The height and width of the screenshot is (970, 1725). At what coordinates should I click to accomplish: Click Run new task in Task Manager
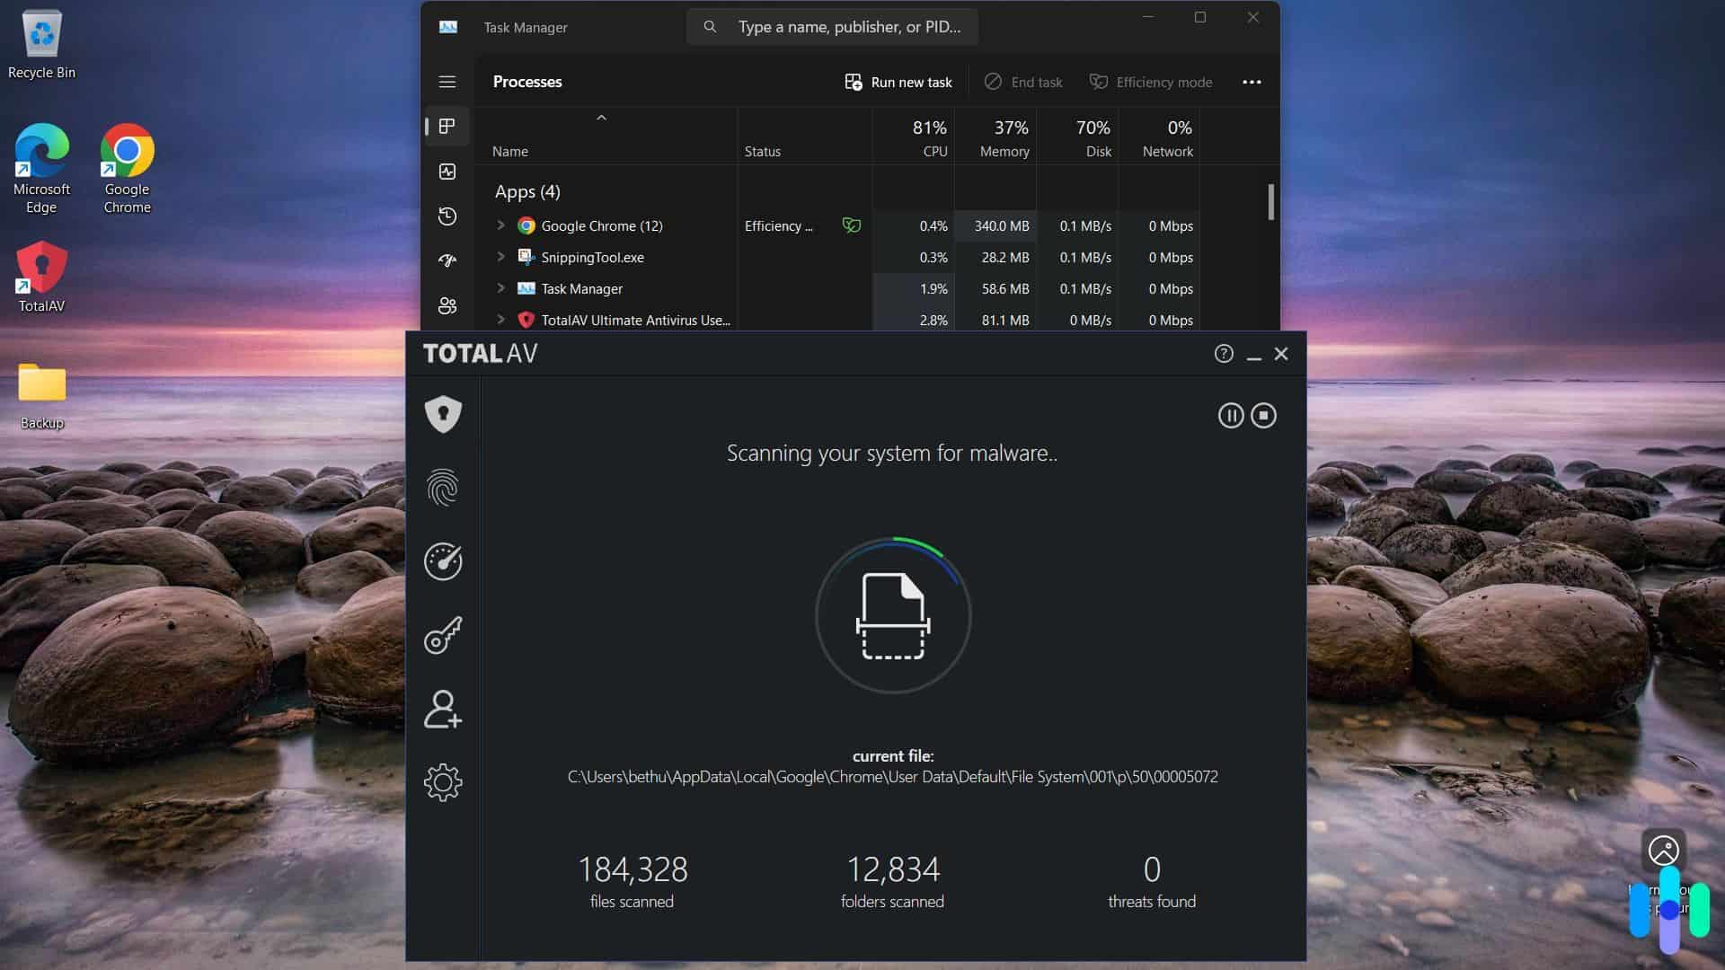tap(898, 82)
